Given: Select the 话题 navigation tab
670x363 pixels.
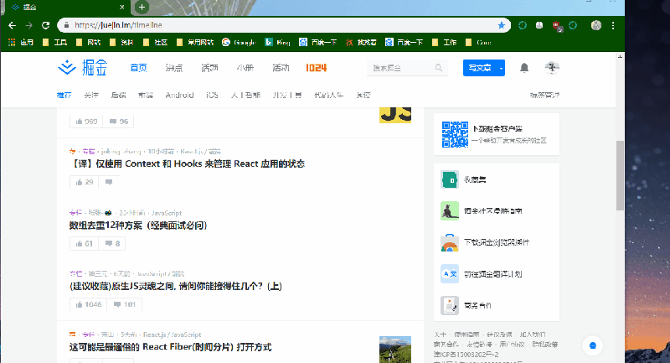Looking at the screenshot, I should (x=210, y=68).
